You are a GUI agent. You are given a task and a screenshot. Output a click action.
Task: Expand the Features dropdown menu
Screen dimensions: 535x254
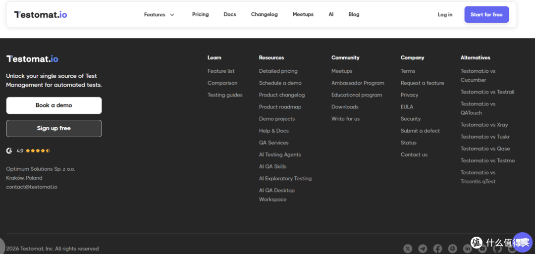(159, 15)
